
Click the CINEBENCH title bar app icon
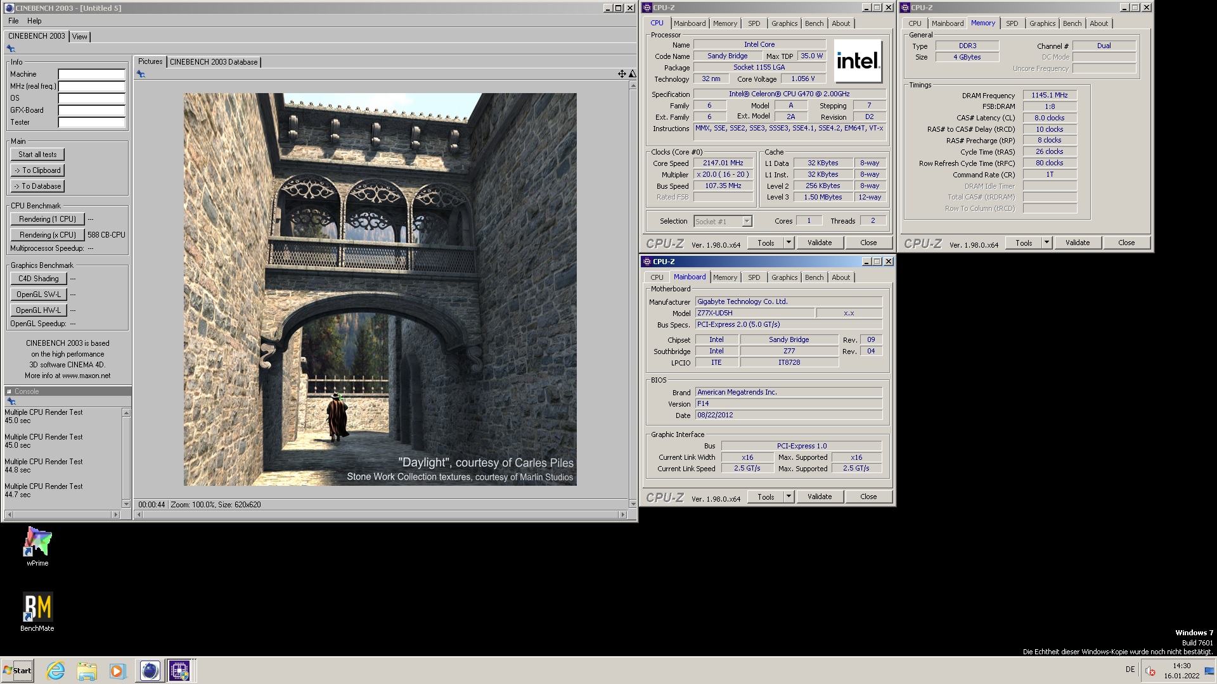pyautogui.click(x=10, y=8)
